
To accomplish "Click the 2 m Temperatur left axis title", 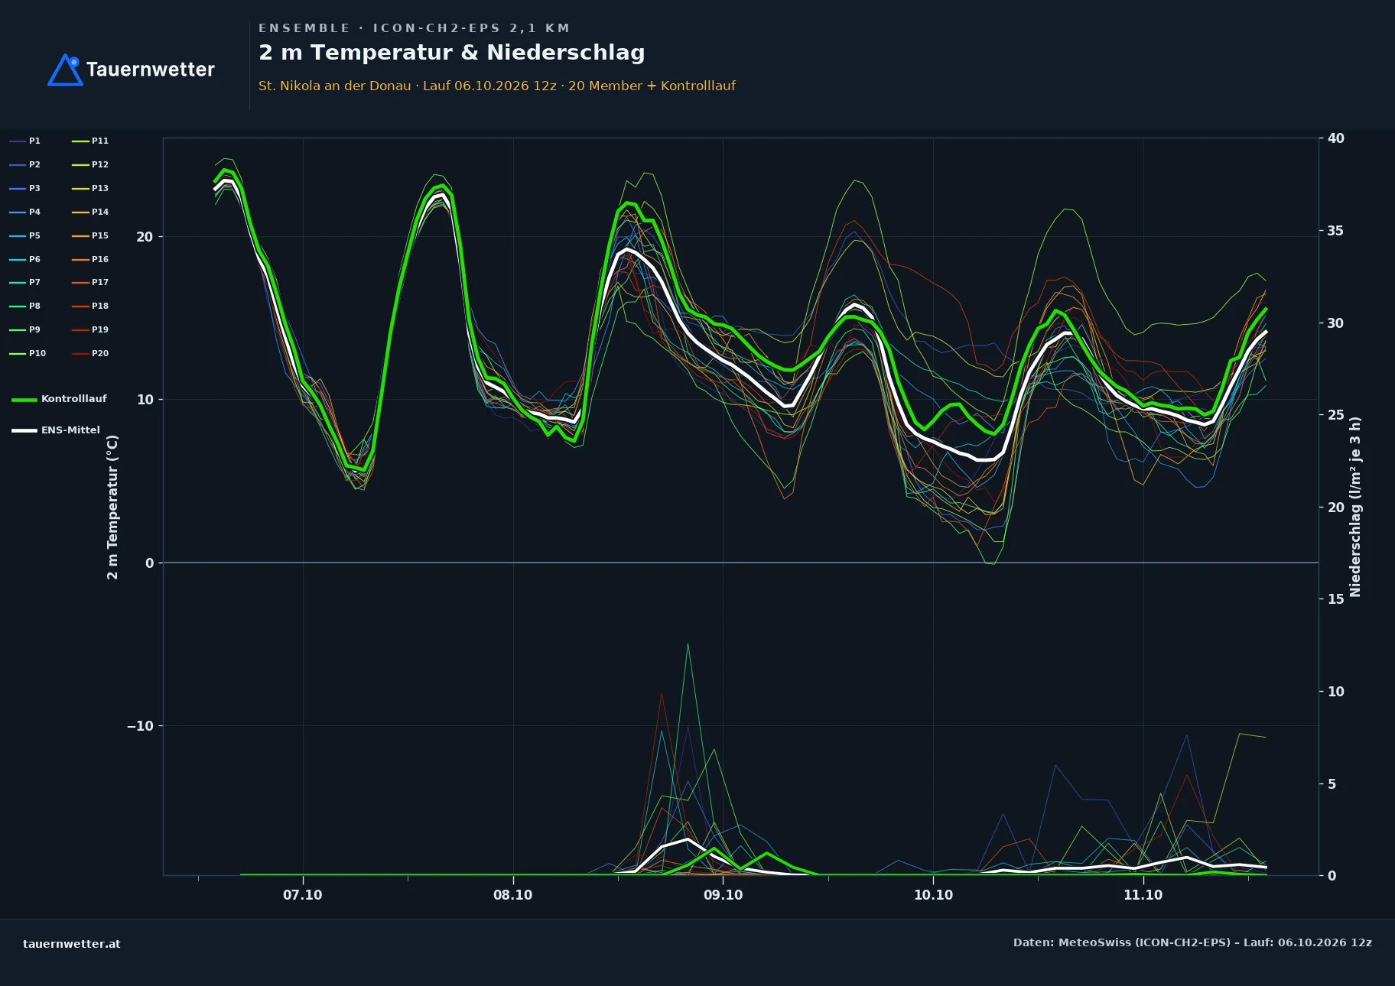I will (x=112, y=507).
